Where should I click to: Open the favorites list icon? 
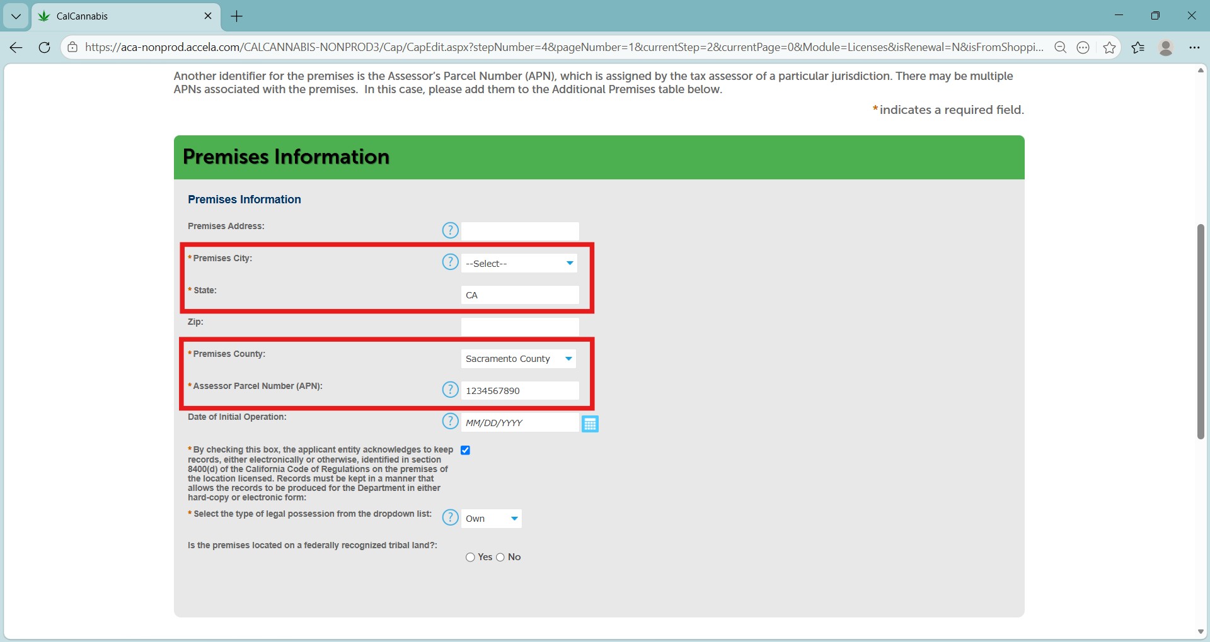coord(1138,47)
